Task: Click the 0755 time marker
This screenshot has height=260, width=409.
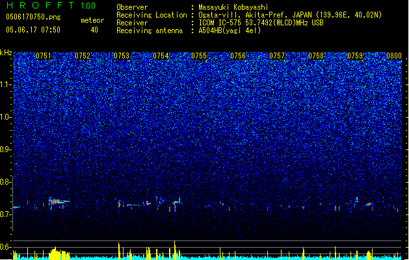Action: point(199,56)
